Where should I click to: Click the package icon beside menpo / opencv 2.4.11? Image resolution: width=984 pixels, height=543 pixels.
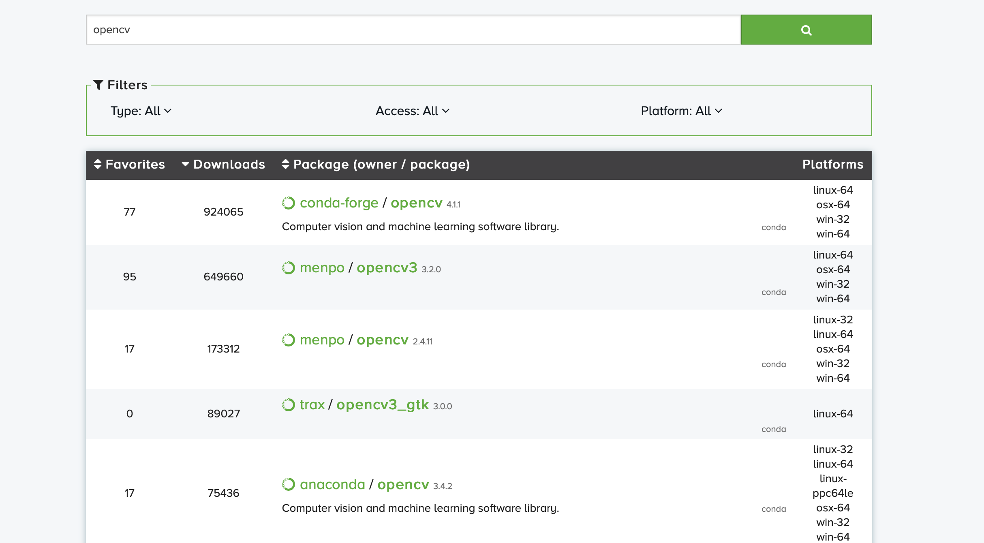tap(289, 340)
